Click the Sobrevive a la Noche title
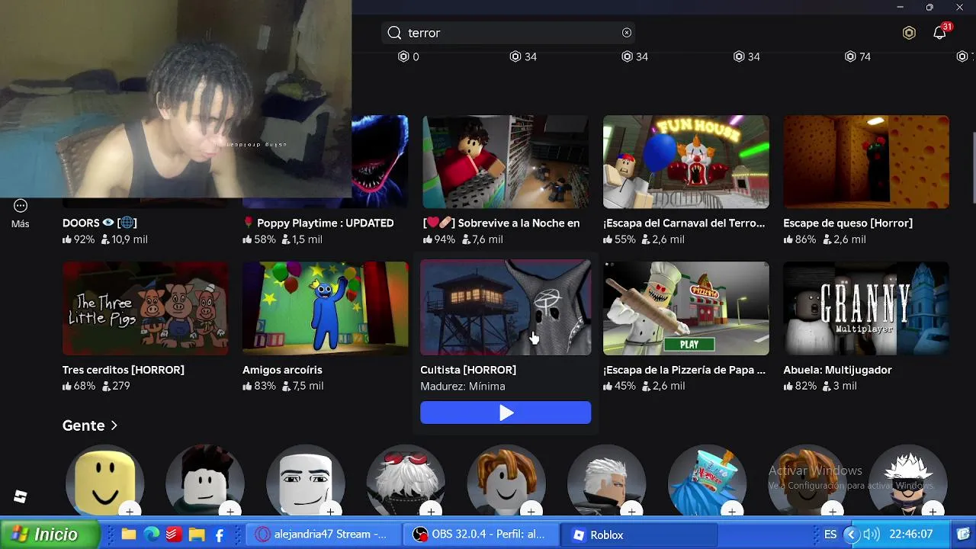 coord(501,223)
